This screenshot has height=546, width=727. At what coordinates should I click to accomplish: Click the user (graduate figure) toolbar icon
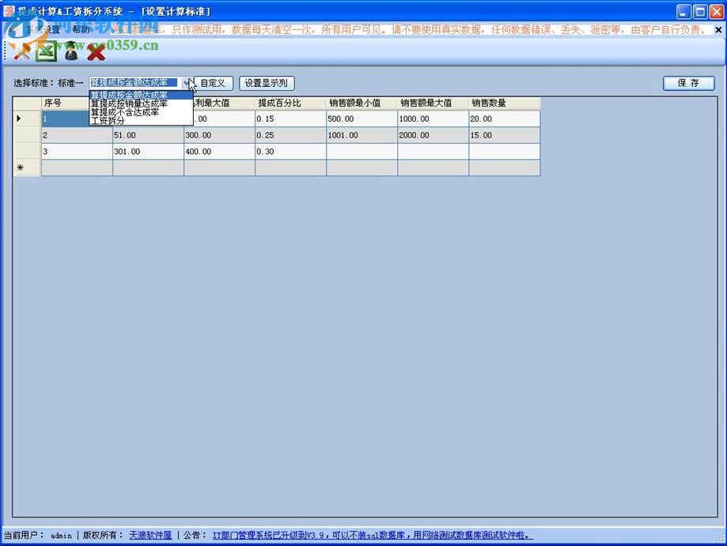(x=71, y=51)
